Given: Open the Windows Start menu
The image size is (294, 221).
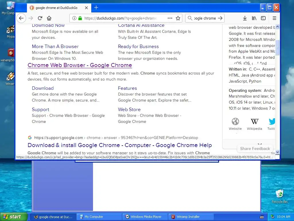Looking at the screenshot, I should (x=14, y=217).
